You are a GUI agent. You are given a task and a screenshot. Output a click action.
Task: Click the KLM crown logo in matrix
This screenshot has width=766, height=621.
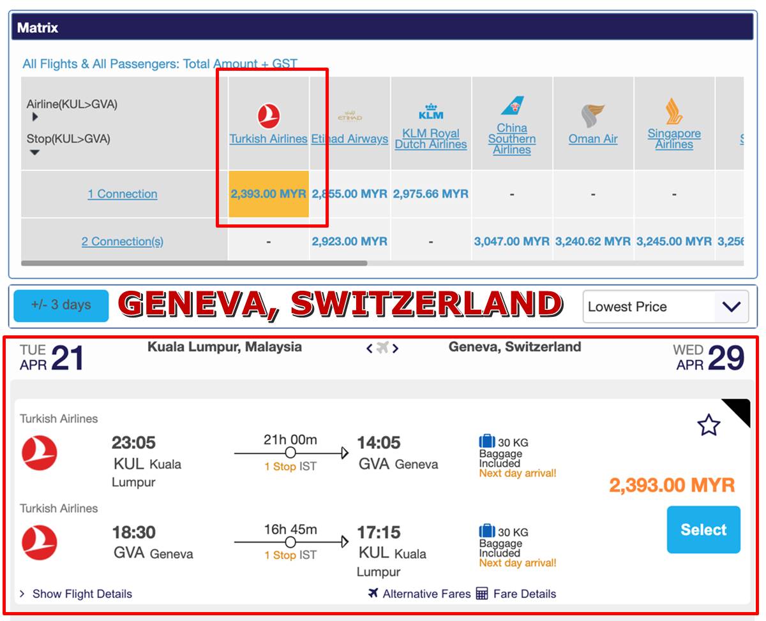[431, 112]
